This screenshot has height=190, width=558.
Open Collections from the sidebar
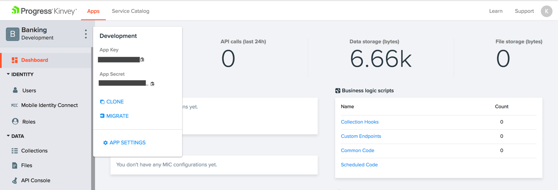pos(34,151)
